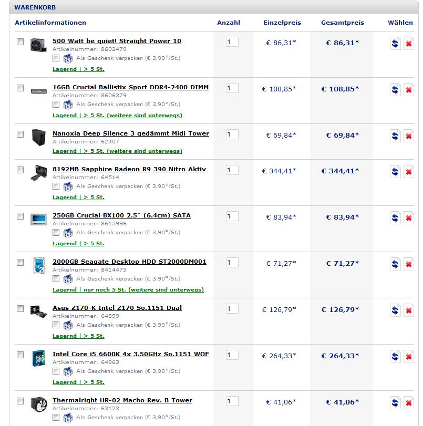This screenshot has width=423, height=426.
Task: Delete the Thermalright HR-02 Macho item
Action: [408, 403]
